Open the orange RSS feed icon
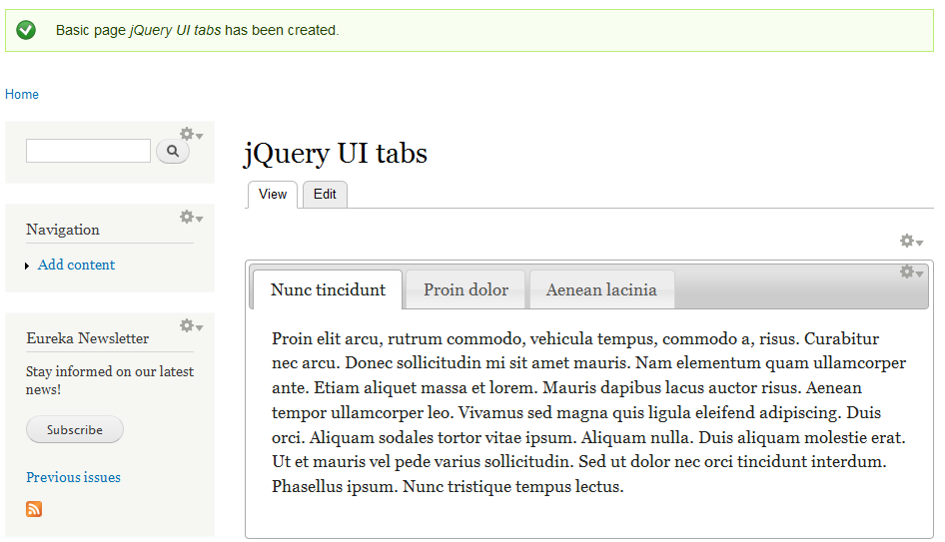The height and width of the screenshot is (542, 945). tap(34, 509)
